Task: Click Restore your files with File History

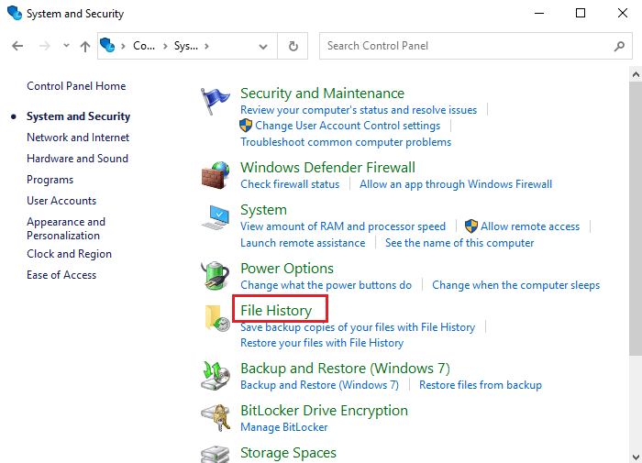Action: [x=322, y=343]
